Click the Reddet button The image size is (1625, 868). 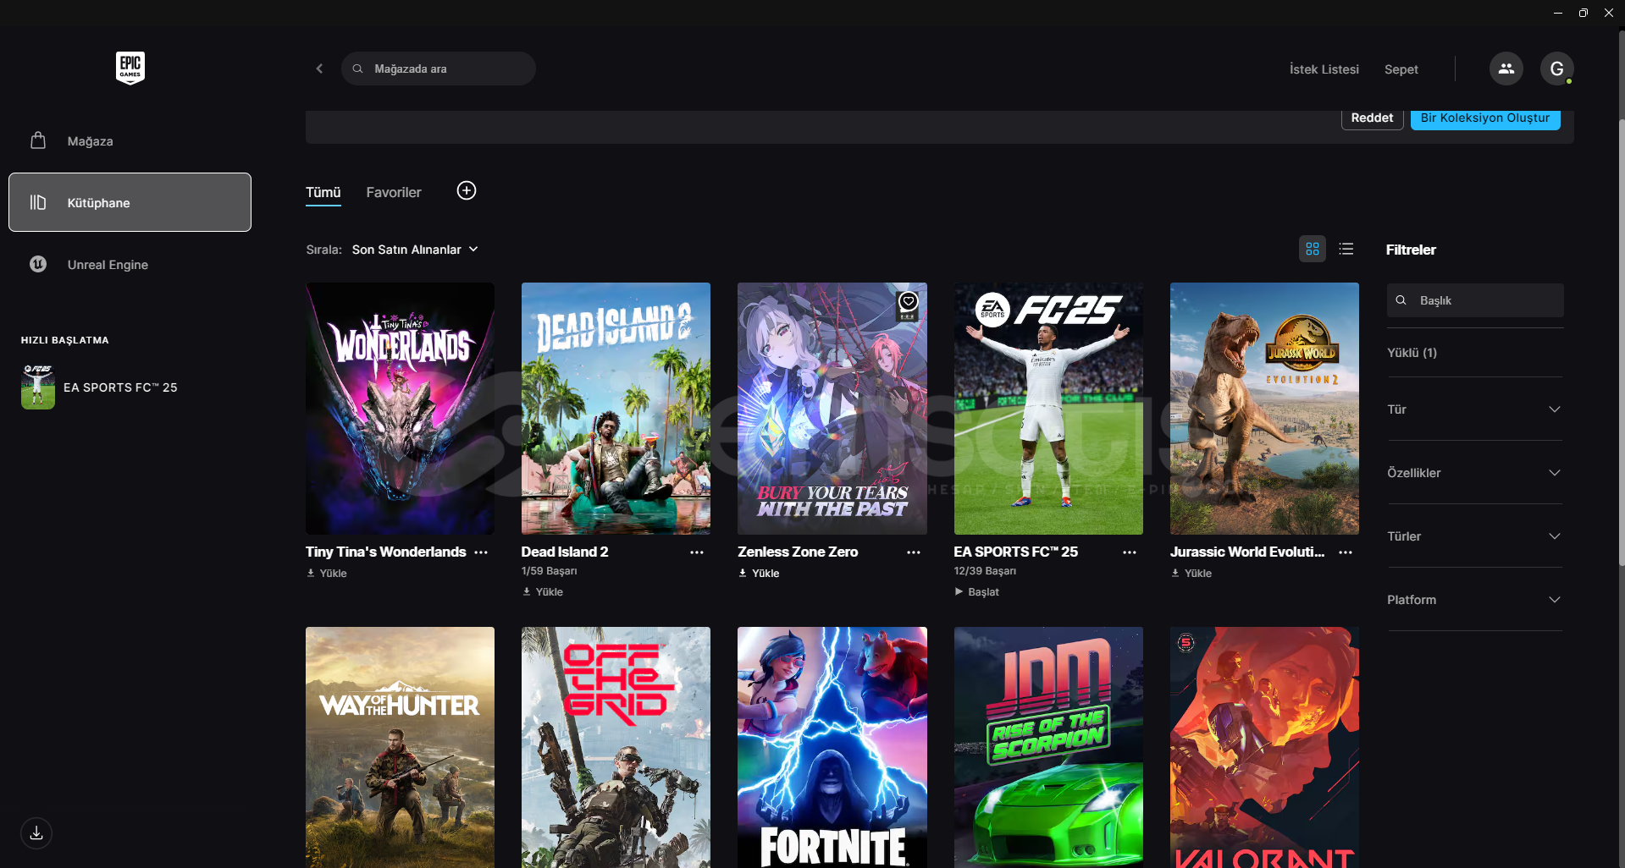[1372, 118]
